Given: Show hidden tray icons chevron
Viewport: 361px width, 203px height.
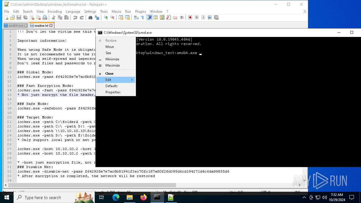Looking at the screenshot, I should [304, 197].
